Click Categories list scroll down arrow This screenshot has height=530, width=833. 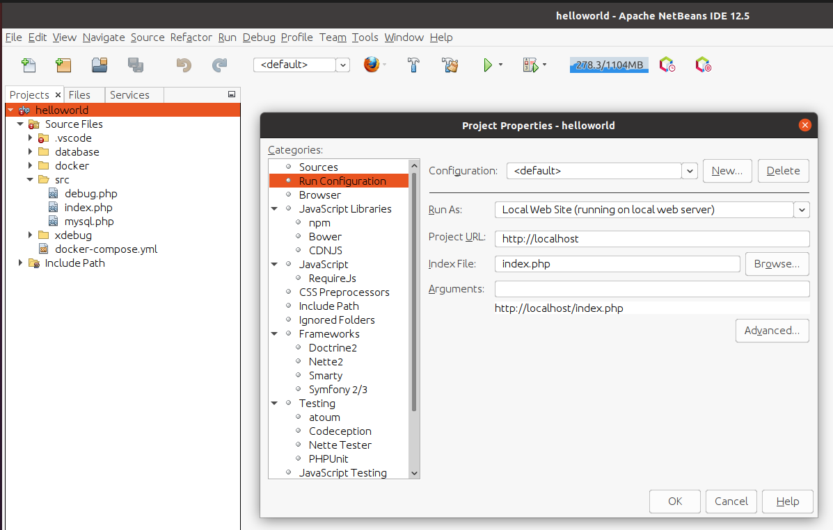414,473
